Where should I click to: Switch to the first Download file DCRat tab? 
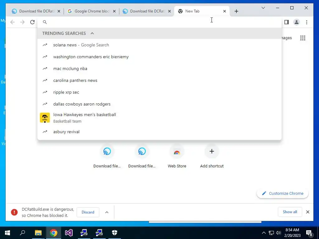point(36,11)
